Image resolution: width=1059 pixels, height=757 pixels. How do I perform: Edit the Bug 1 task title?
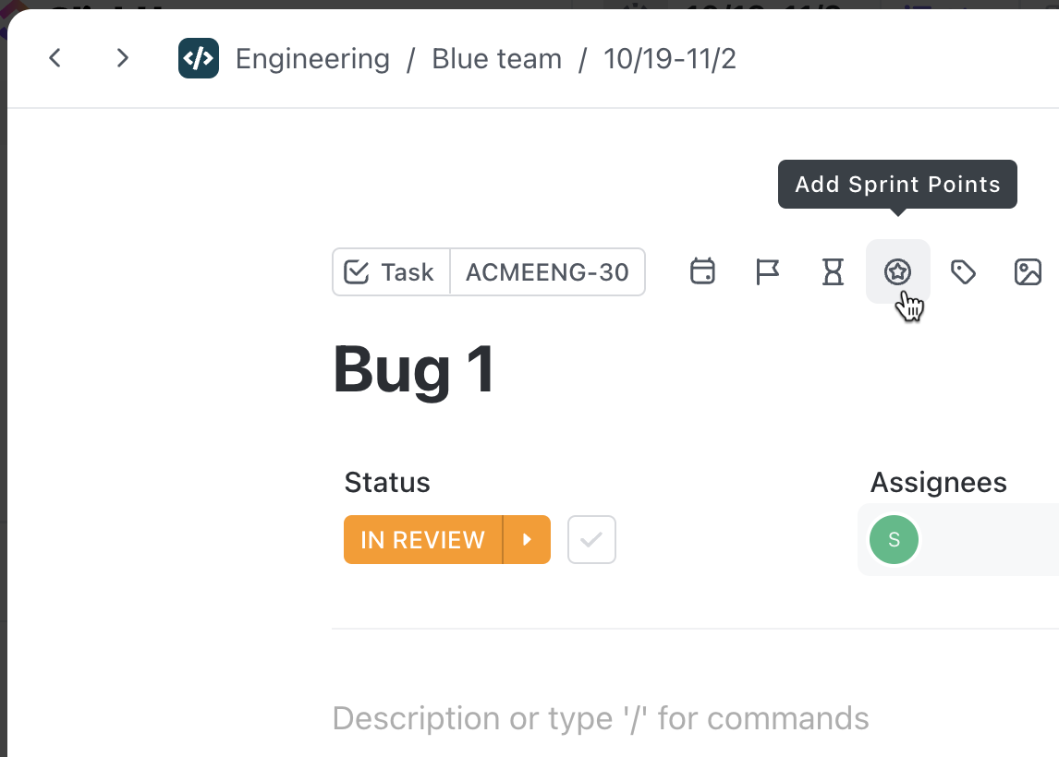[x=415, y=370]
